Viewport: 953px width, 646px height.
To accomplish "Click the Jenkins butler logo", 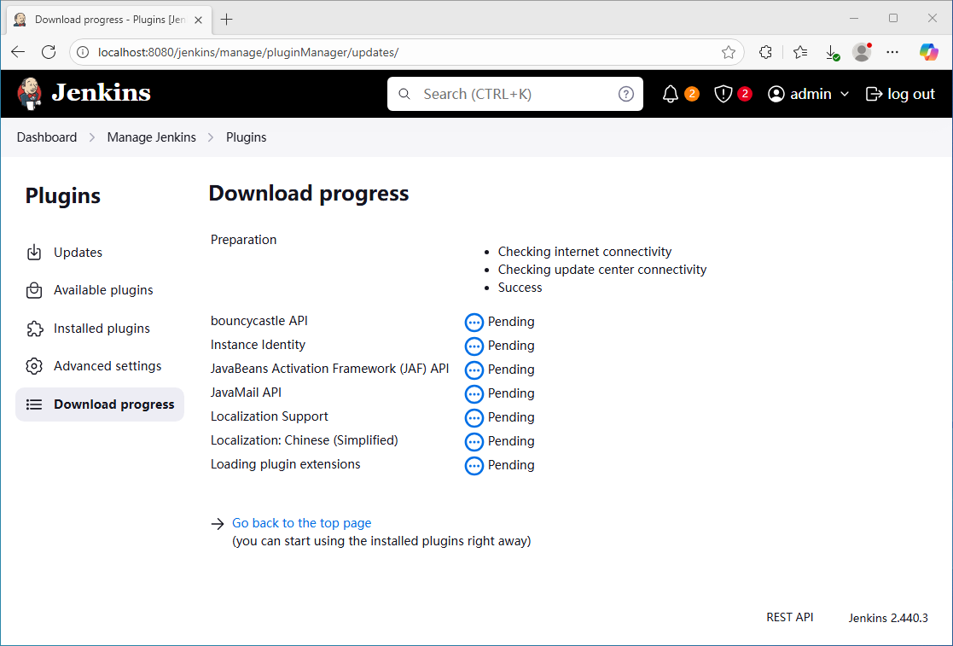I will point(29,94).
